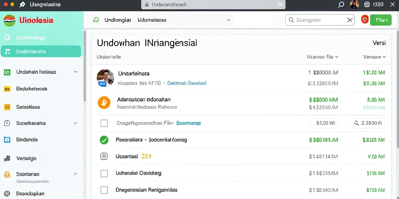Select the Pesoraliere - Iodonrial fomag row text

pyautogui.click(x=152, y=140)
